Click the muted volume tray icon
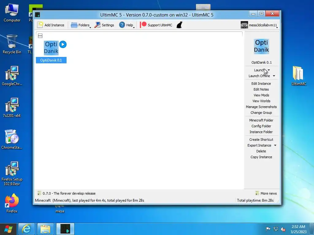Image resolution: width=314 pixels, height=235 pixels. point(283,229)
